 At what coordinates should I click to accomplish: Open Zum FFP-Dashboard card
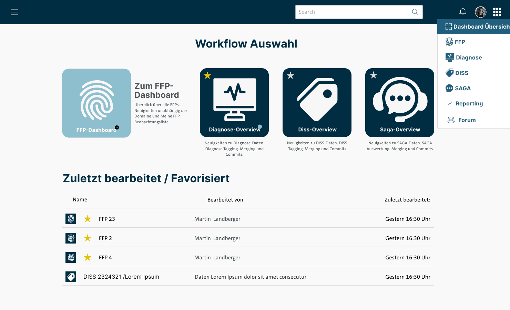click(96, 103)
